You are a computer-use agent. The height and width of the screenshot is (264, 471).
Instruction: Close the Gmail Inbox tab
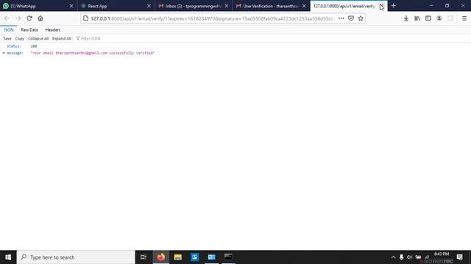click(227, 6)
